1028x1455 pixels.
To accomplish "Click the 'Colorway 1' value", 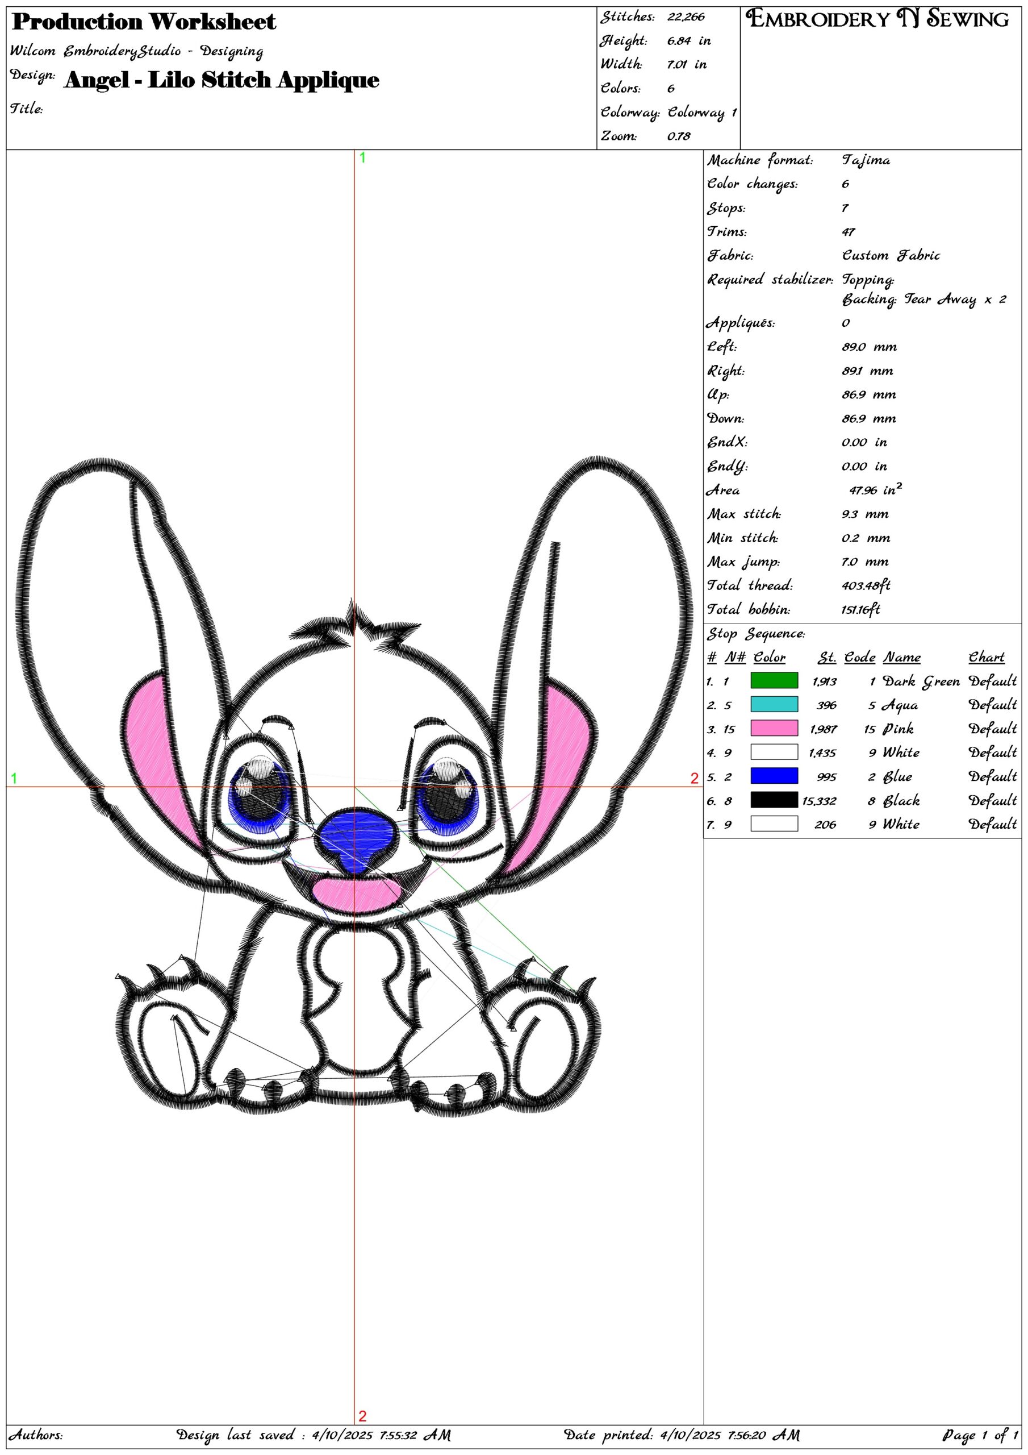I will (x=702, y=113).
